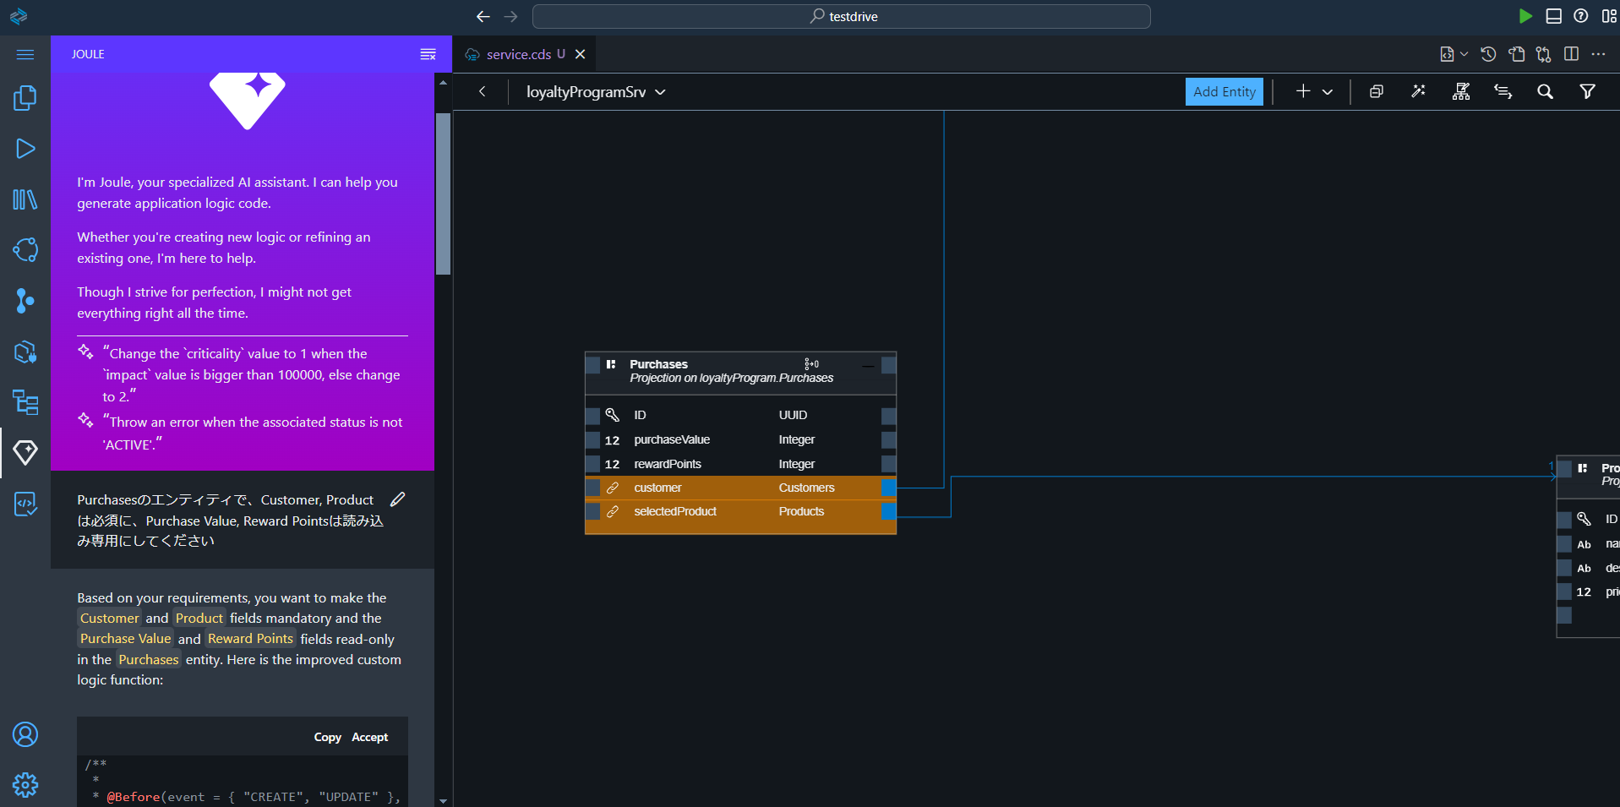1620x807 pixels.
Task: Expand the add options dropdown arrow
Action: click(1328, 92)
